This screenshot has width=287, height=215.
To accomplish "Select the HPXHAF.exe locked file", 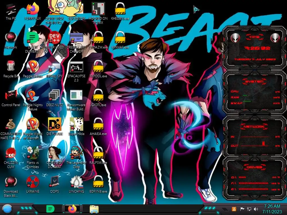I will click(x=120, y=41).
